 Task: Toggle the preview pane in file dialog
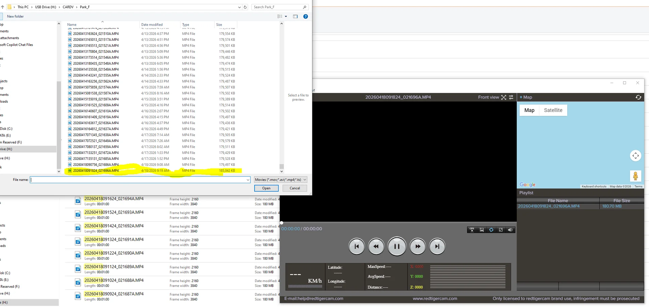click(295, 16)
